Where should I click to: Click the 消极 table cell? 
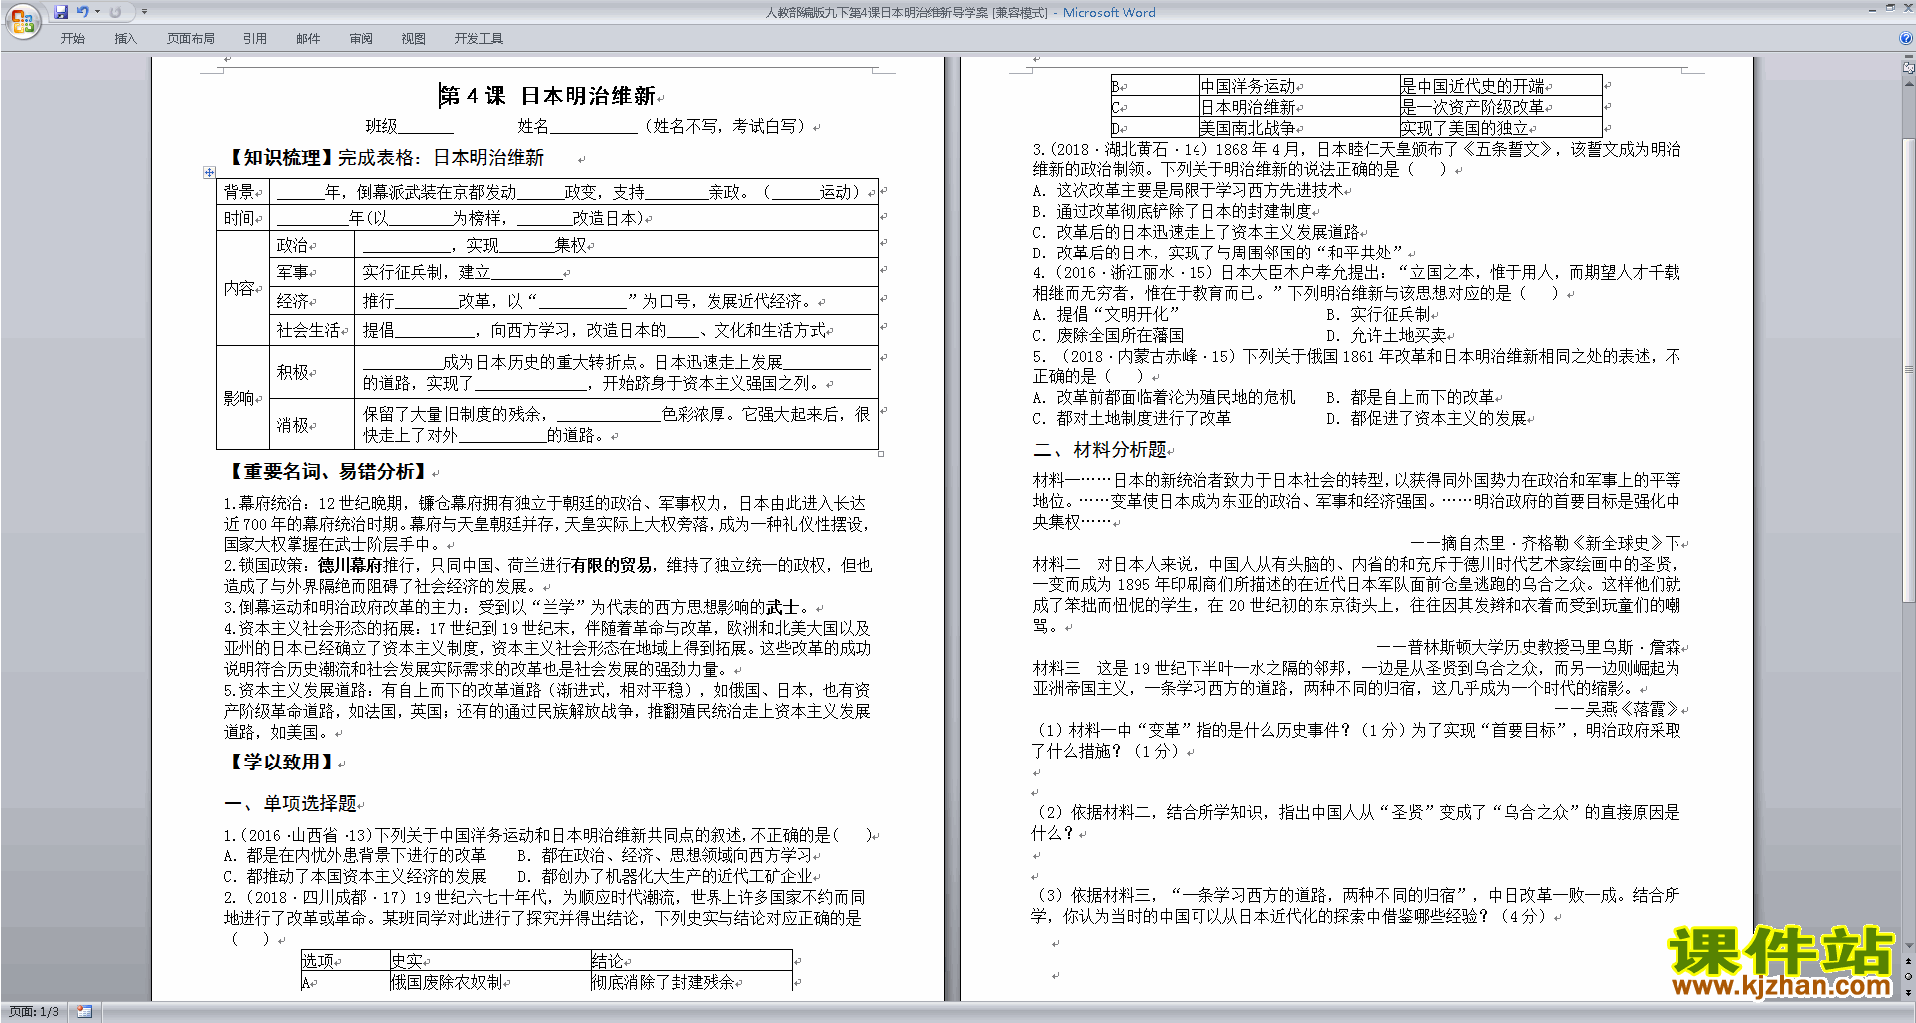coord(312,425)
